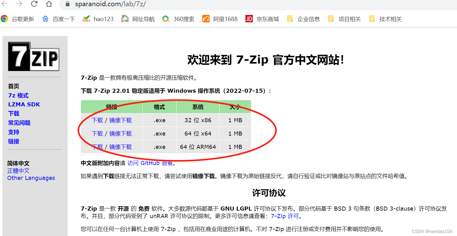Image resolution: width=457 pixels, height=236 pixels.
Task: Click 镜像下载 link for 32 位 x86
Action: point(120,120)
